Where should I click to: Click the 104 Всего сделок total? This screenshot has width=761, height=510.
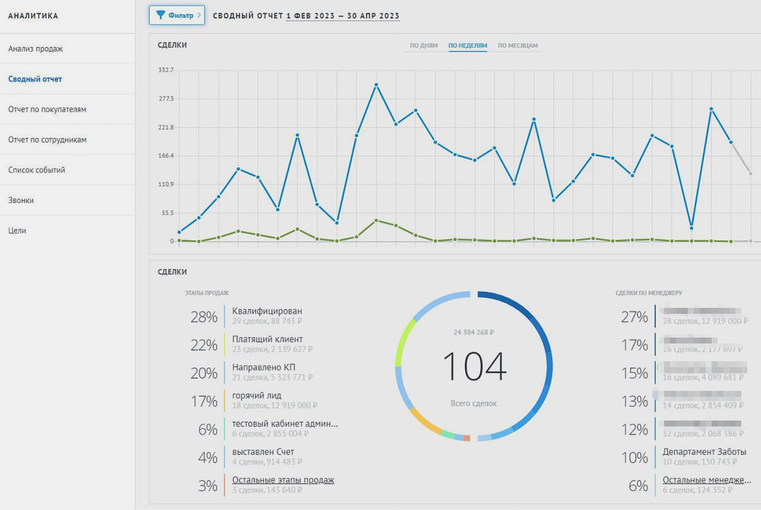tap(474, 366)
